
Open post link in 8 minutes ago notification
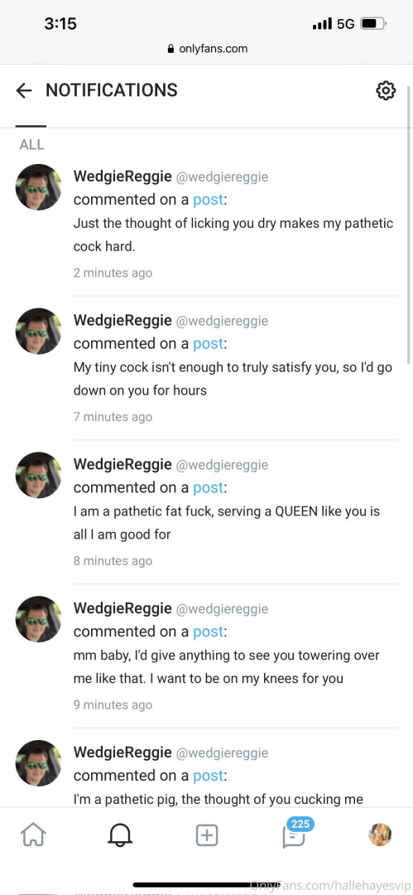(x=208, y=487)
